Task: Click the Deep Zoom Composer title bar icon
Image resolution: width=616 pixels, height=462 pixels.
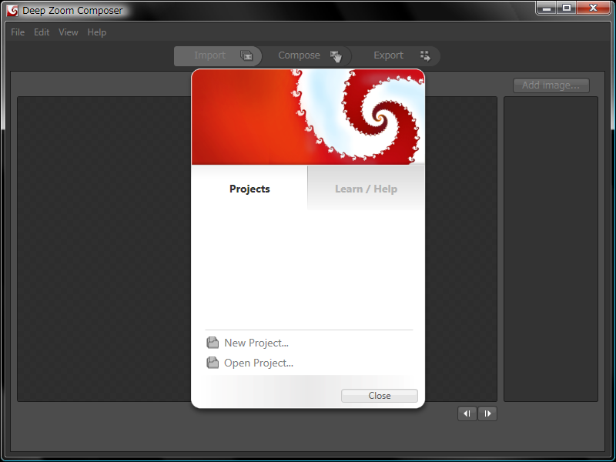Action: pos(12,10)
